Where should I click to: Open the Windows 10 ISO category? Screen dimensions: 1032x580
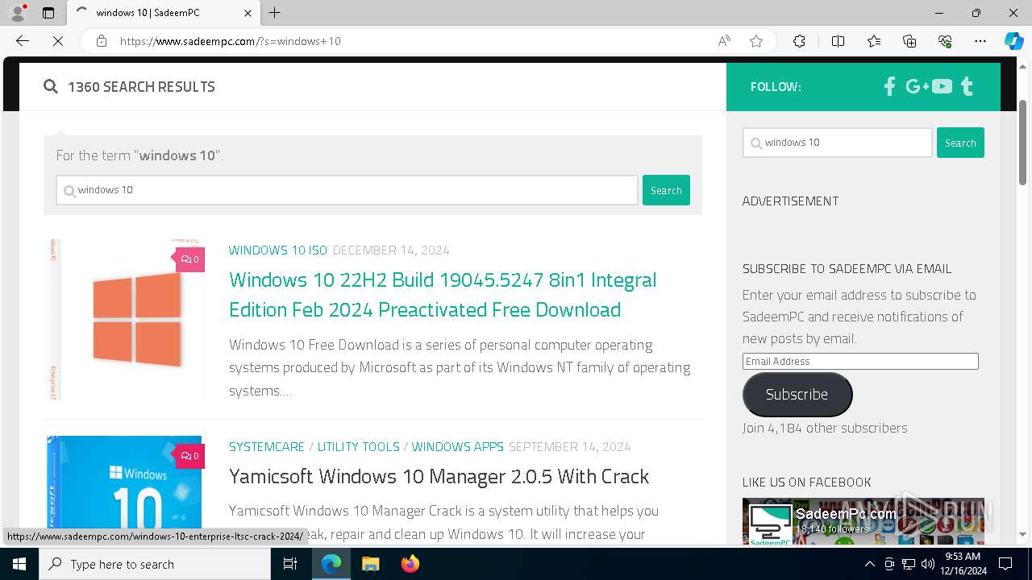pos(278,251)
